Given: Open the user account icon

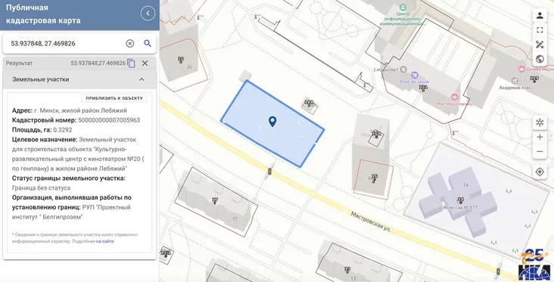Looking at the screenshot, I should coord(540,16).
